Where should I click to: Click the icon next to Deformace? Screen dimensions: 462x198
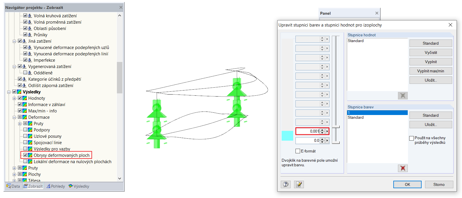[x=25, y=117]
